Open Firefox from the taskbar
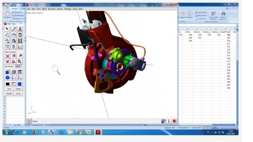The width and height of the screenshot is (253, 142). coord(34,133)
